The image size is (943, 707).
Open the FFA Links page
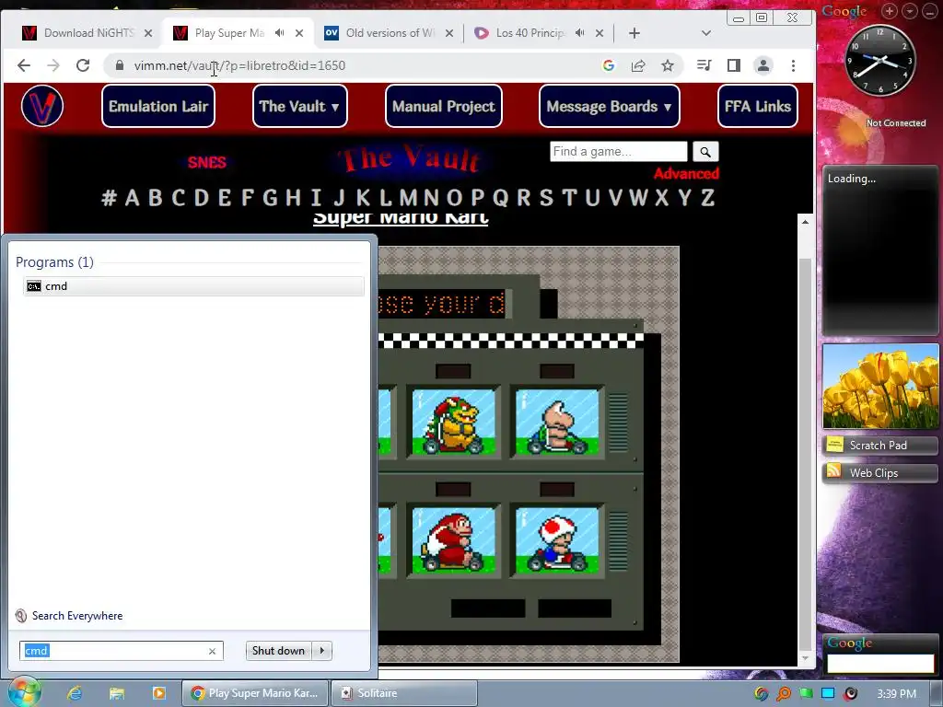click(757, 107)
